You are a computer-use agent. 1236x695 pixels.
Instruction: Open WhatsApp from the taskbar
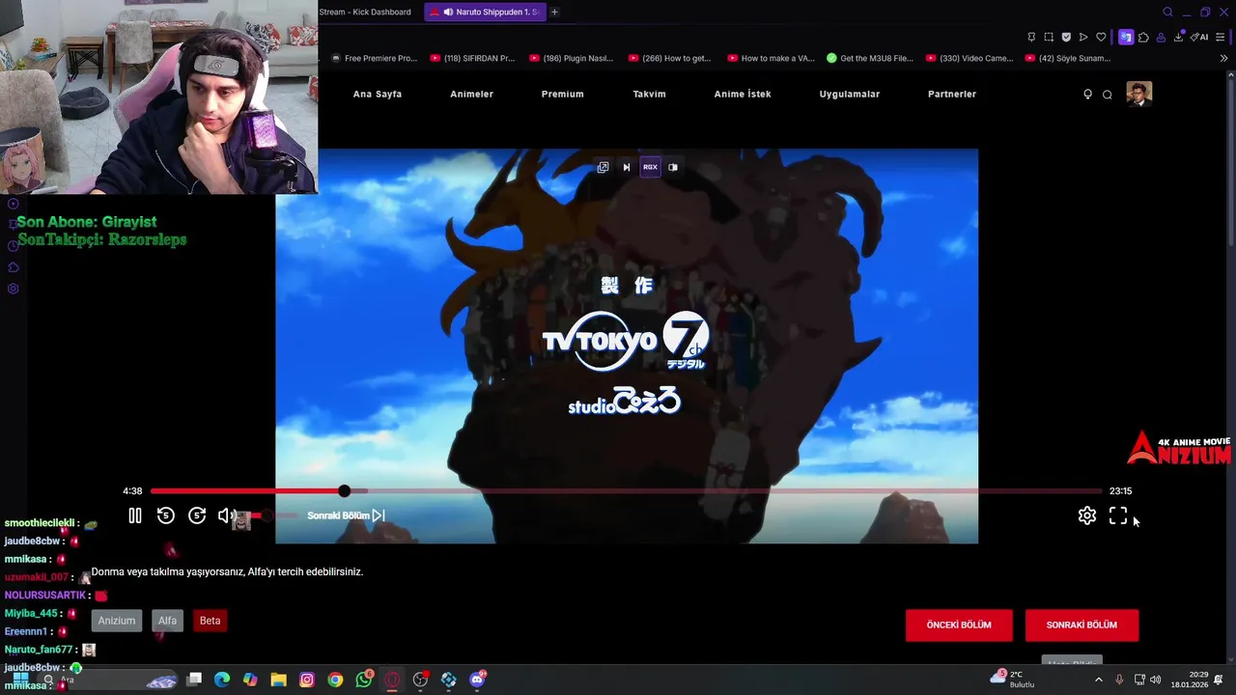[x=364, y=680]
